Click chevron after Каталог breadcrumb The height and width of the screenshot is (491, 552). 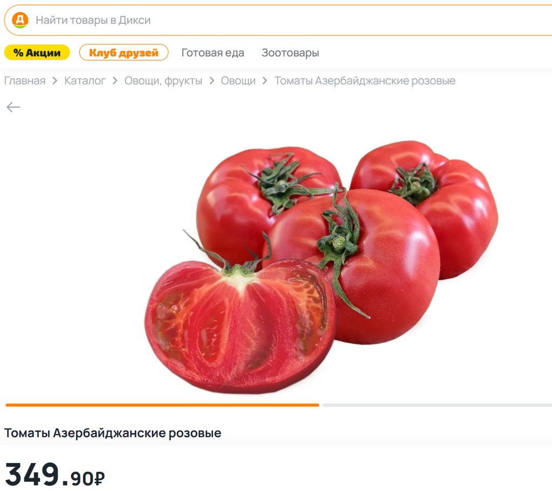pos(115,81)
